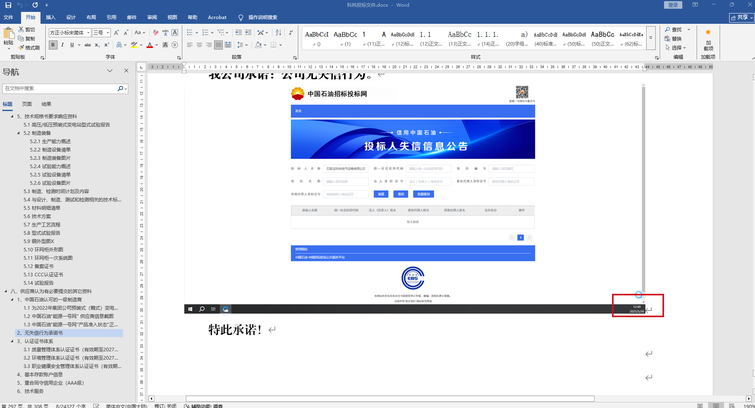Align paragraph text right
This screenshot has height=408, width=755.
coord(209,45)
